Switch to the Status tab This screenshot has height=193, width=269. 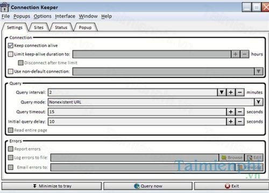61,27
